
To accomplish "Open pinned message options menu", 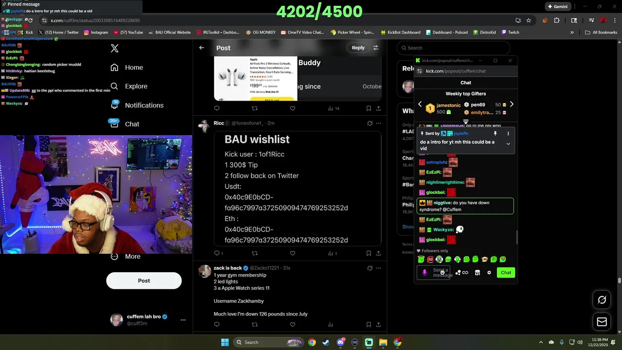I will coord(508,133).
